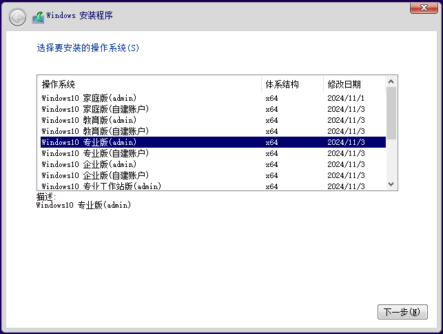Click the list scroll up arrow
Screen dimensions: 443x334
point(391,81)
